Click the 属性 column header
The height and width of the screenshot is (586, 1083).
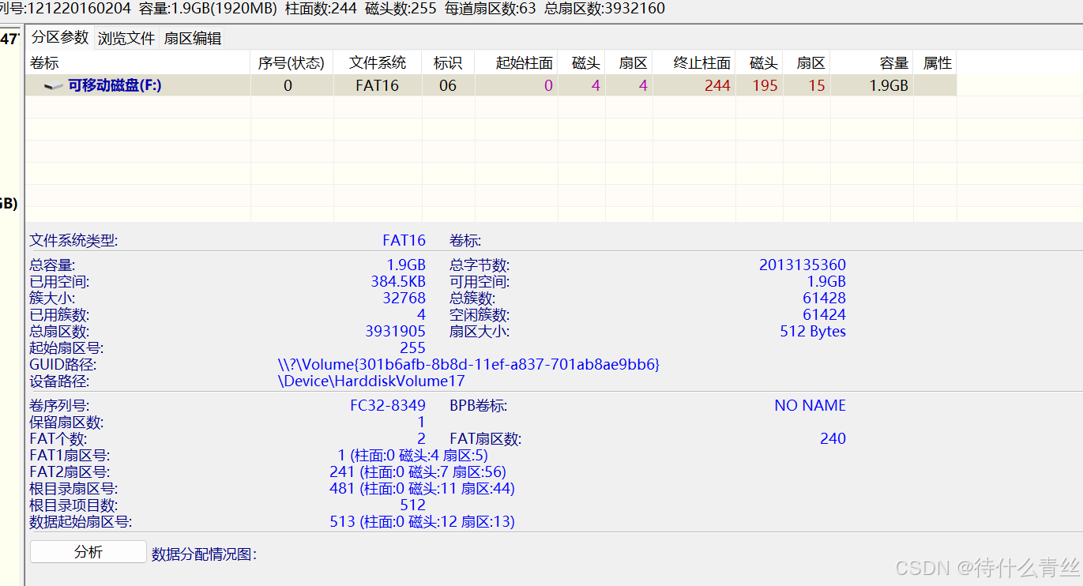(938, 63)
